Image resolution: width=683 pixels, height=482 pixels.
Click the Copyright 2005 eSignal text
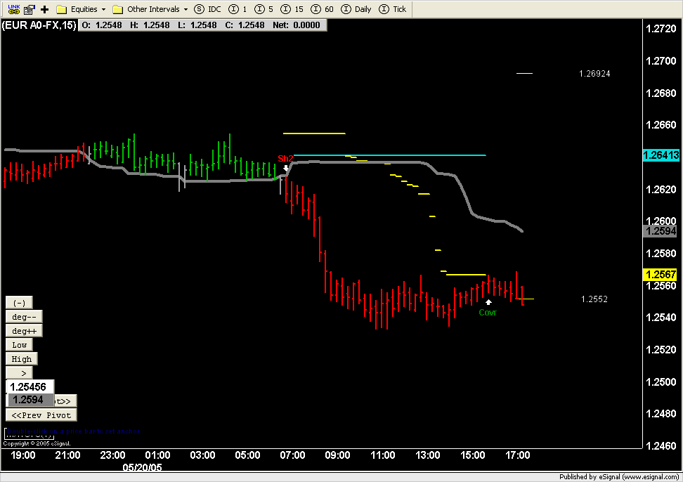pyautogui.click(x=37, y=443)
